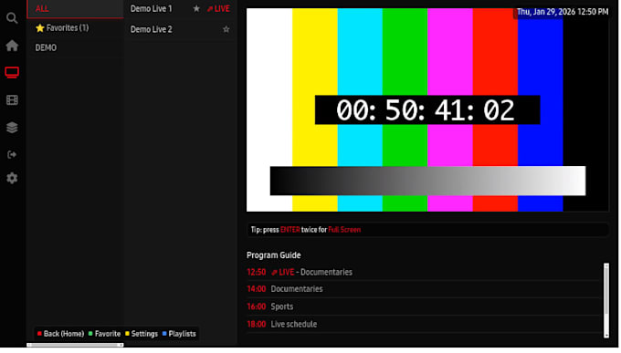Toggle favorite star for Demo Live 1

pyautogui.click(x=196, y=8)
